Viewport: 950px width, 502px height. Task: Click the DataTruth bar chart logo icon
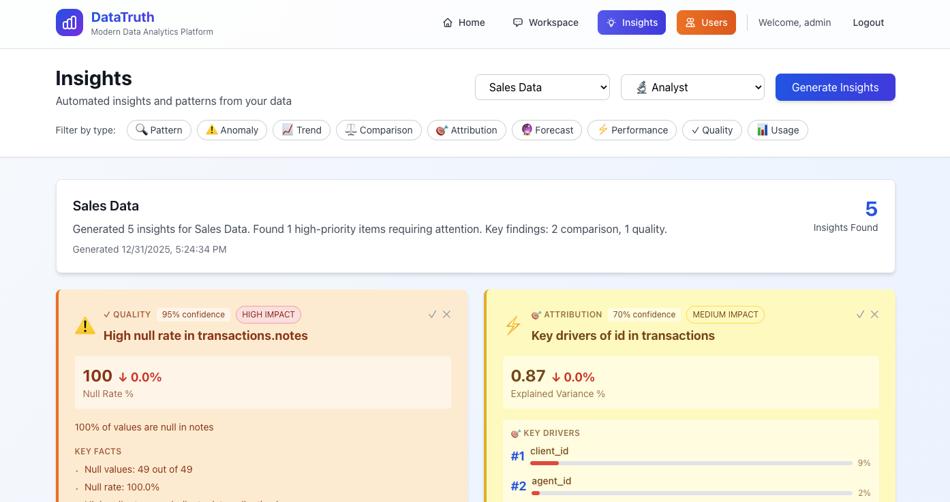[x=70, y=22]
